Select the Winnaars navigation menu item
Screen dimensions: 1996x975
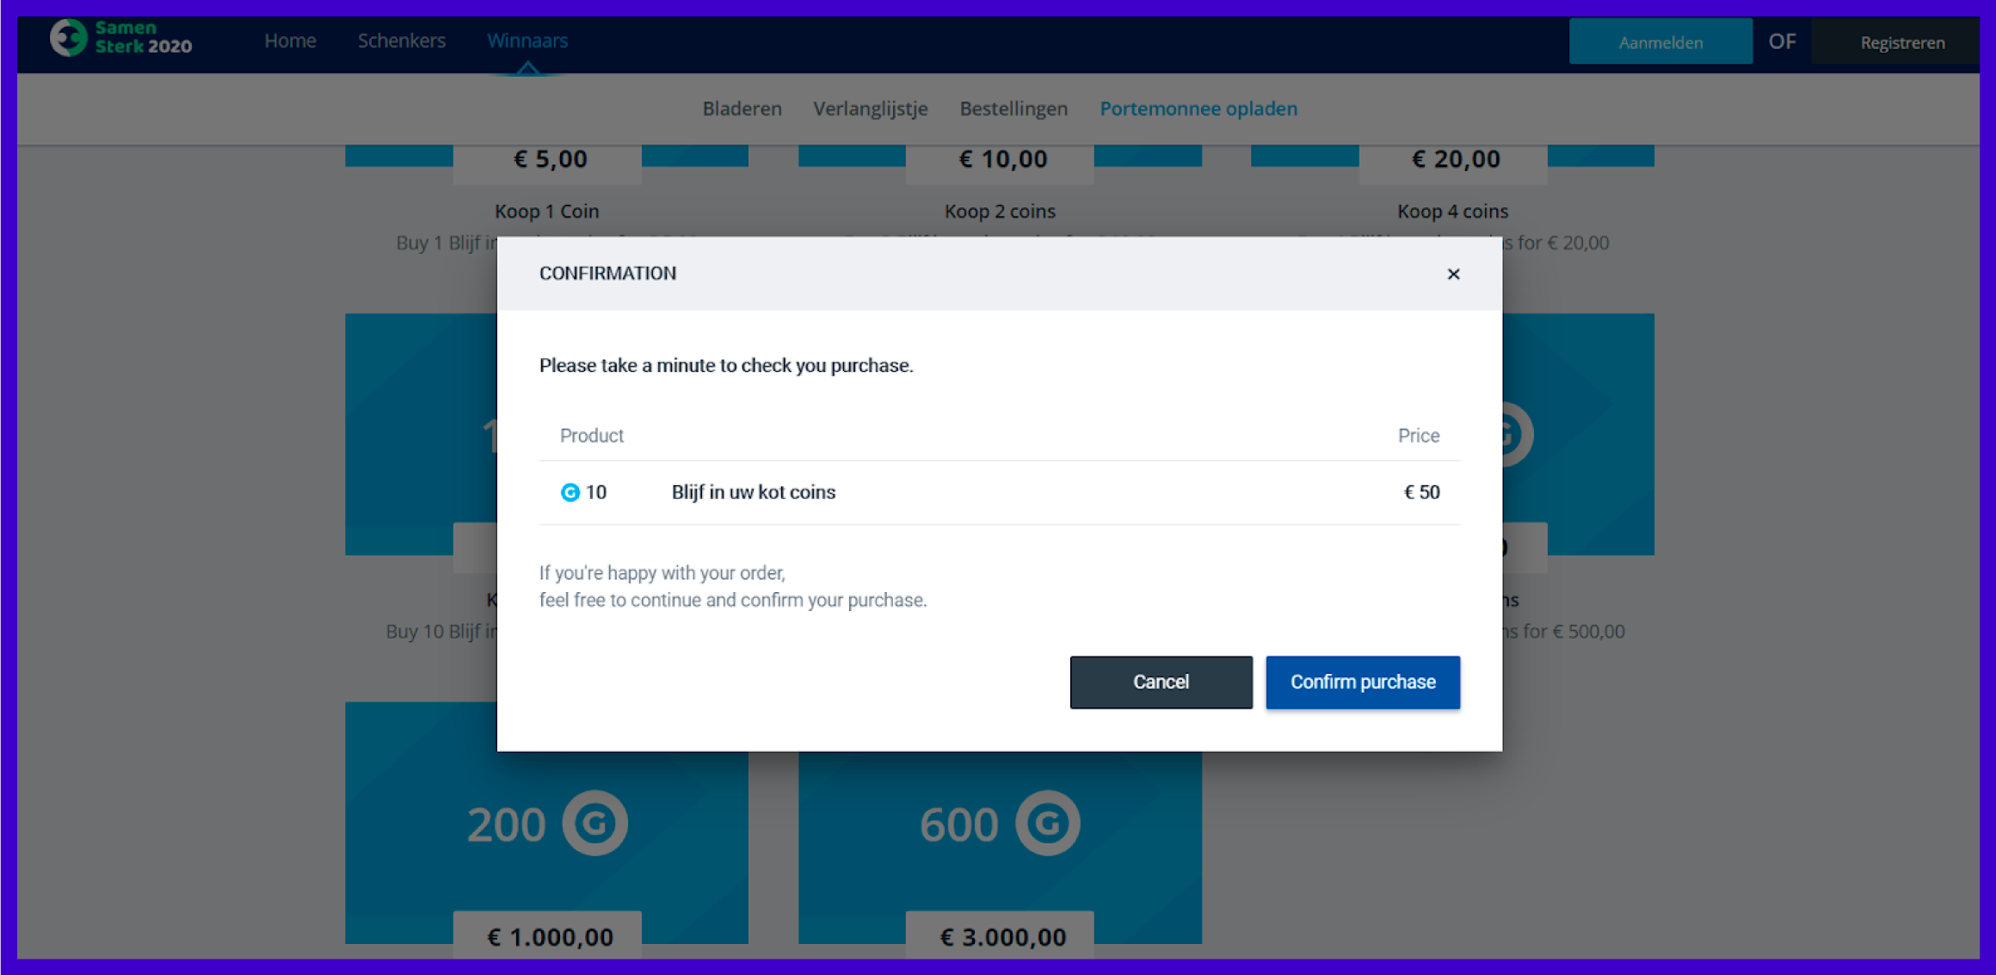pos(528,40)
